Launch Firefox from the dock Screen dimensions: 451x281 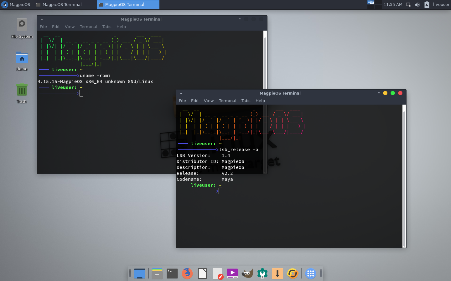click(187, 274)
